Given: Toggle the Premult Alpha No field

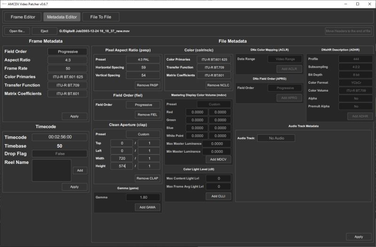Looking at the screenshot, I should pyautogui.click(x=356, y=107).
